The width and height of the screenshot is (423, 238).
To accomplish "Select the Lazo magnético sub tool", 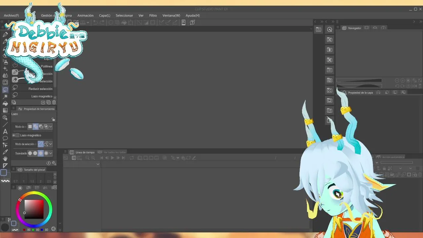I will click(x=33, y=96).
